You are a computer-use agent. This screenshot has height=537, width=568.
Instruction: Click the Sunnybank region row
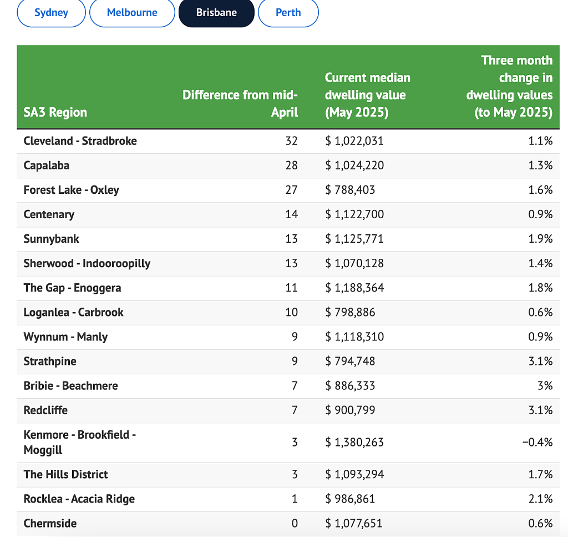[x=288, y=239]
